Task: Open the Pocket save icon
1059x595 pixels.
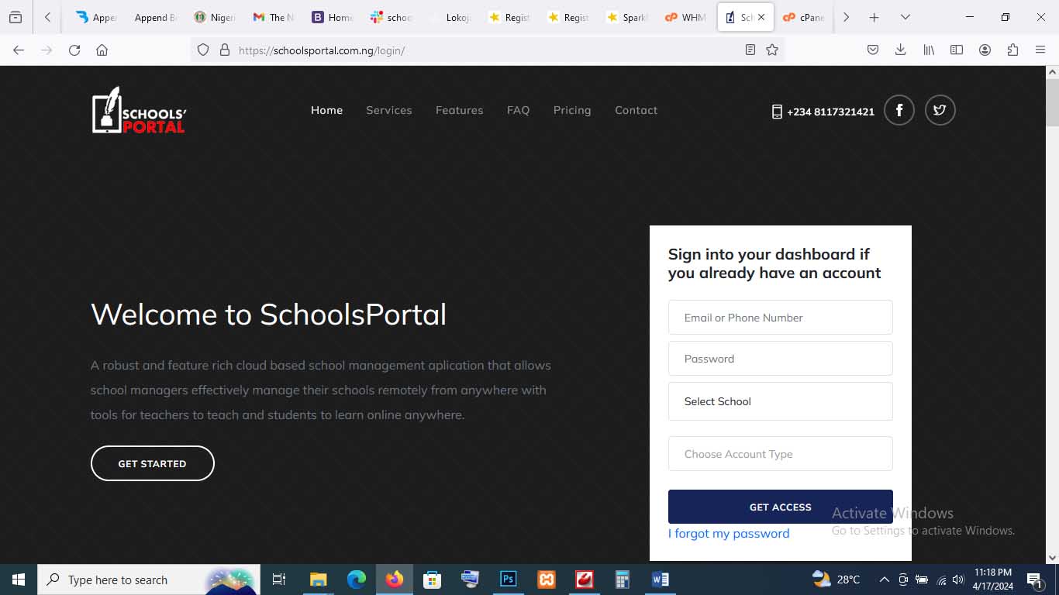Action: tap(872, 50)
